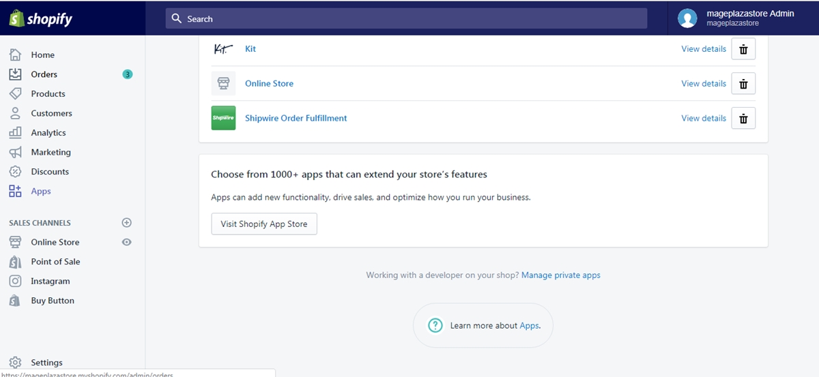
Task: Add a sales channel with plus icon
Action: tap(126, 222)
